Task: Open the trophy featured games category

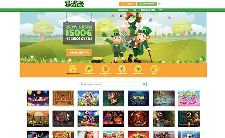Action: 73,69
